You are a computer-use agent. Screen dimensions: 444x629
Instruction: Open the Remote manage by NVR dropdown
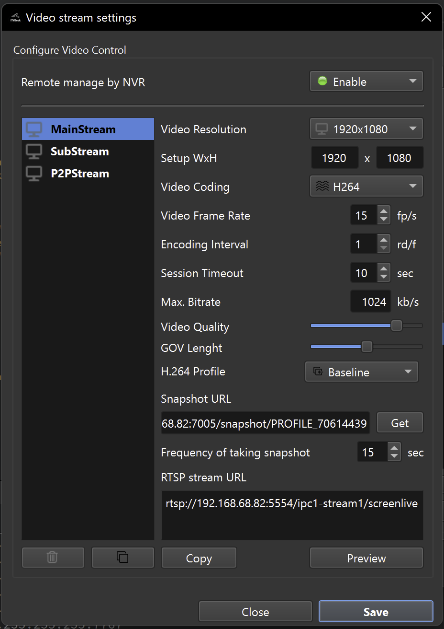pyautogui.click(x=366, y=82)
